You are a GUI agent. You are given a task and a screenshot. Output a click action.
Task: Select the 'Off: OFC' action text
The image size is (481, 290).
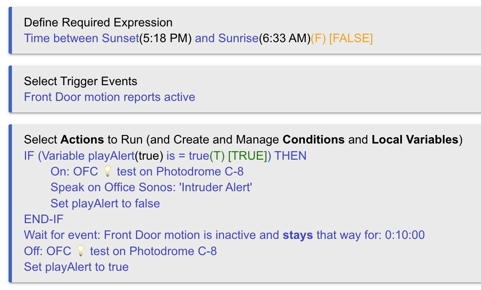(x=48, y=251)
